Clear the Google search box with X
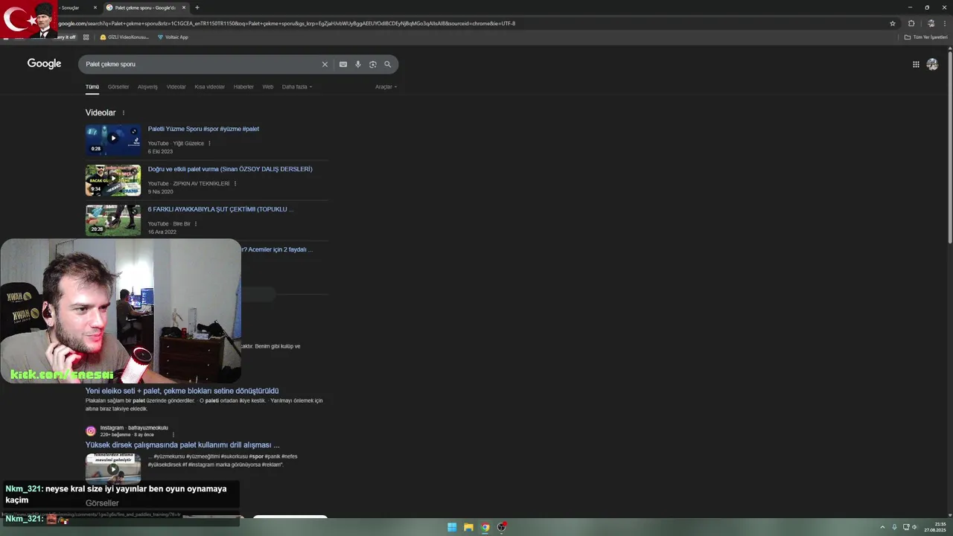The height and width of the screenshot is (536, 953). click(325, 64)
